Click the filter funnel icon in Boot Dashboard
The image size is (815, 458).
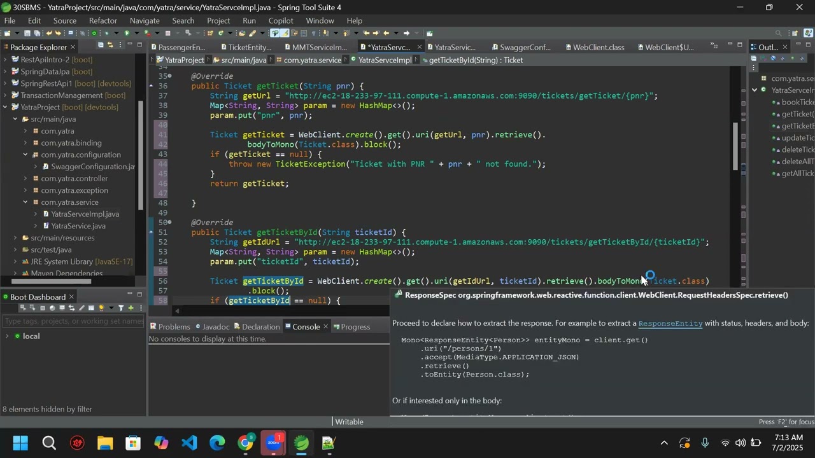[x=121, y=308]
